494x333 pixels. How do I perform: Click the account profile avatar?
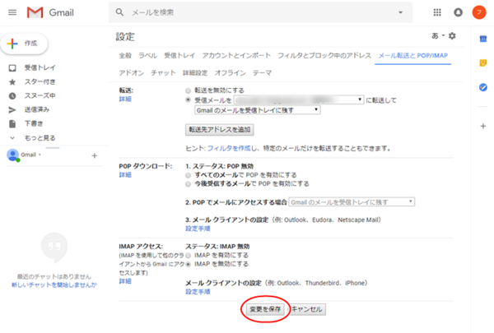pyautogui.click(x=478, y=12)
